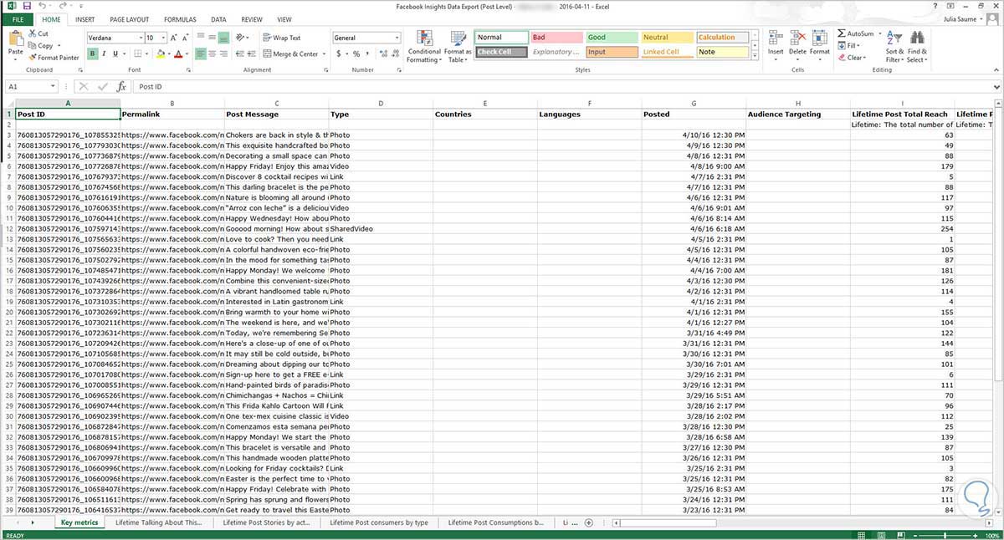The height and width of the screenshot is (540, 1004).
Task: Cut the selected cell
Action: coord(38,33)
